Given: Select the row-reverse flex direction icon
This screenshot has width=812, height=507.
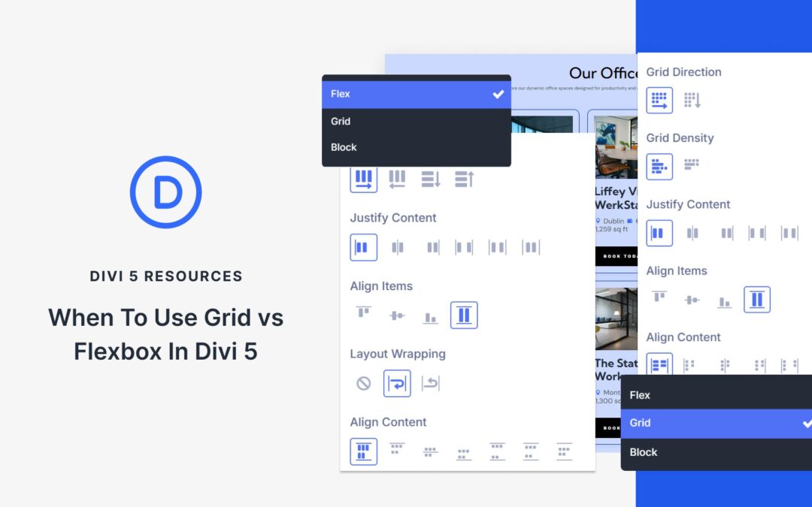Looking at the screenshot, I should point(398,179).
